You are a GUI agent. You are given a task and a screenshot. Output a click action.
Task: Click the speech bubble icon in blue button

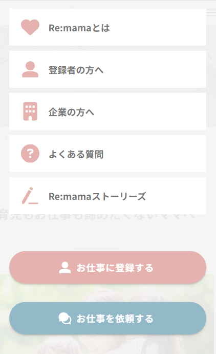click(x=65, y=319)
